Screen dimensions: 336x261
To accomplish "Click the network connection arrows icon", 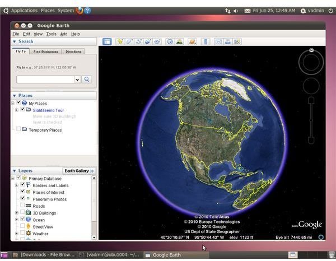I will pyautogui.click(x=227, y=11).
